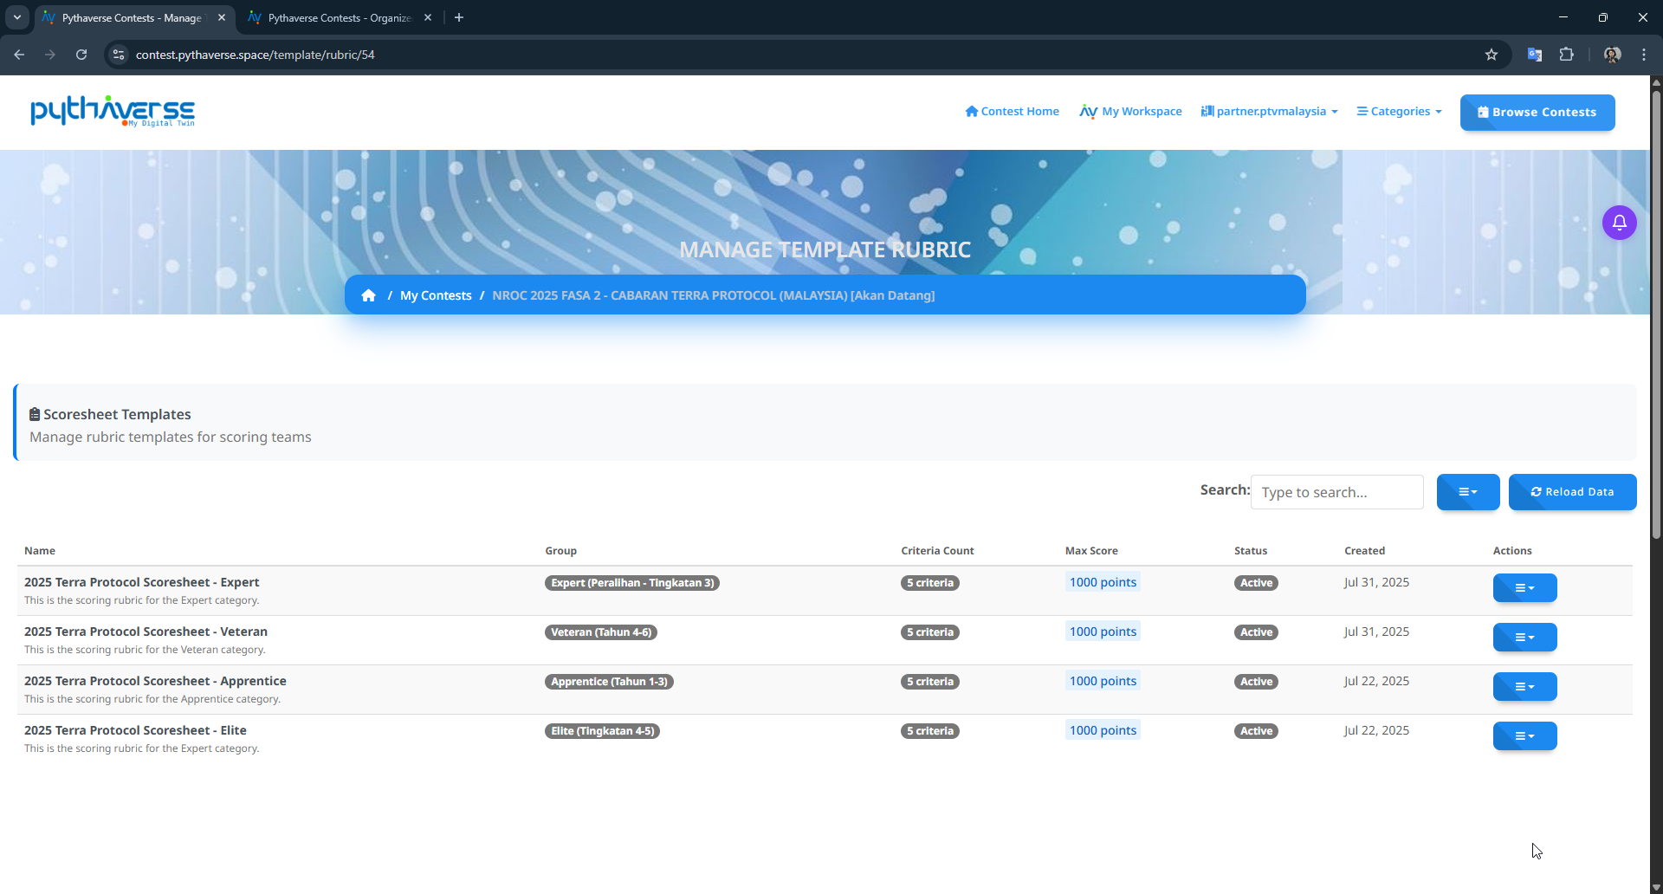Select 2025 Terra Protocol Scoresheet - Veteran name
1663x894 pixels.
coord(146,632)
